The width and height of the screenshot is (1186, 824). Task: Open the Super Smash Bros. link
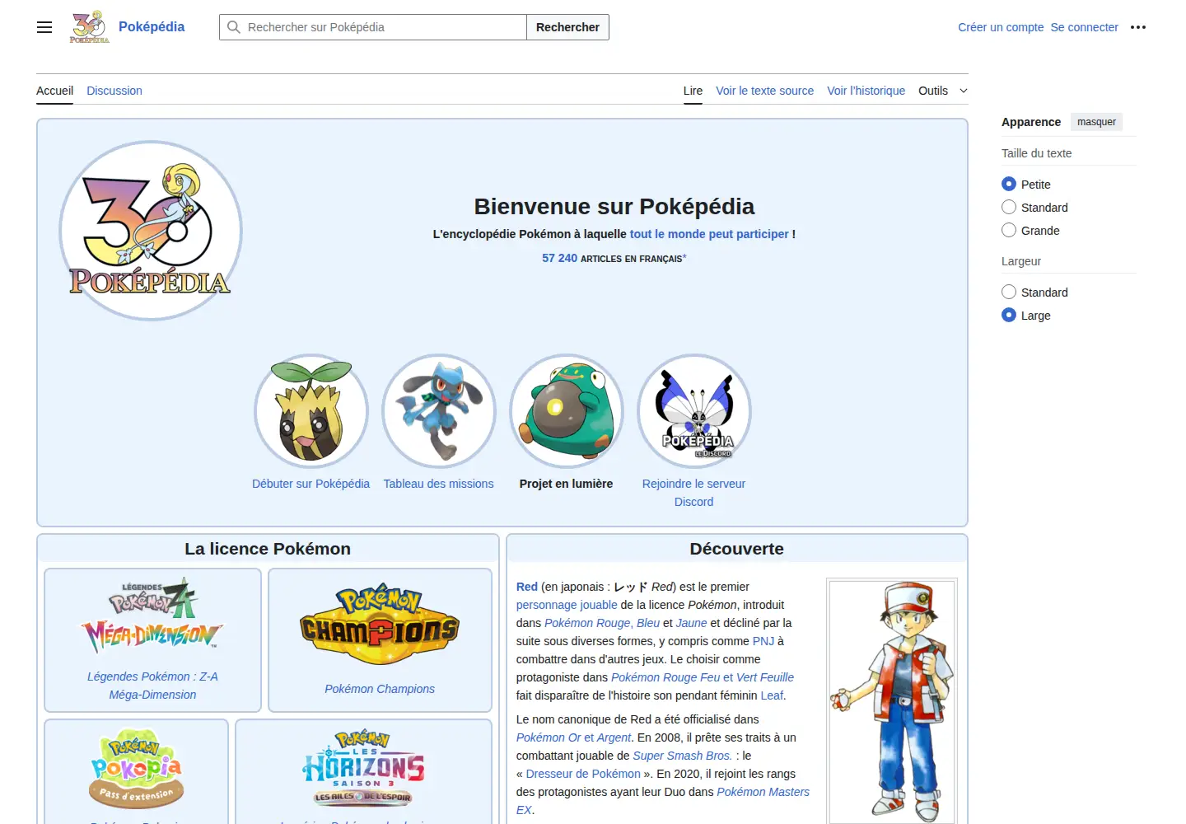[682, 756]
